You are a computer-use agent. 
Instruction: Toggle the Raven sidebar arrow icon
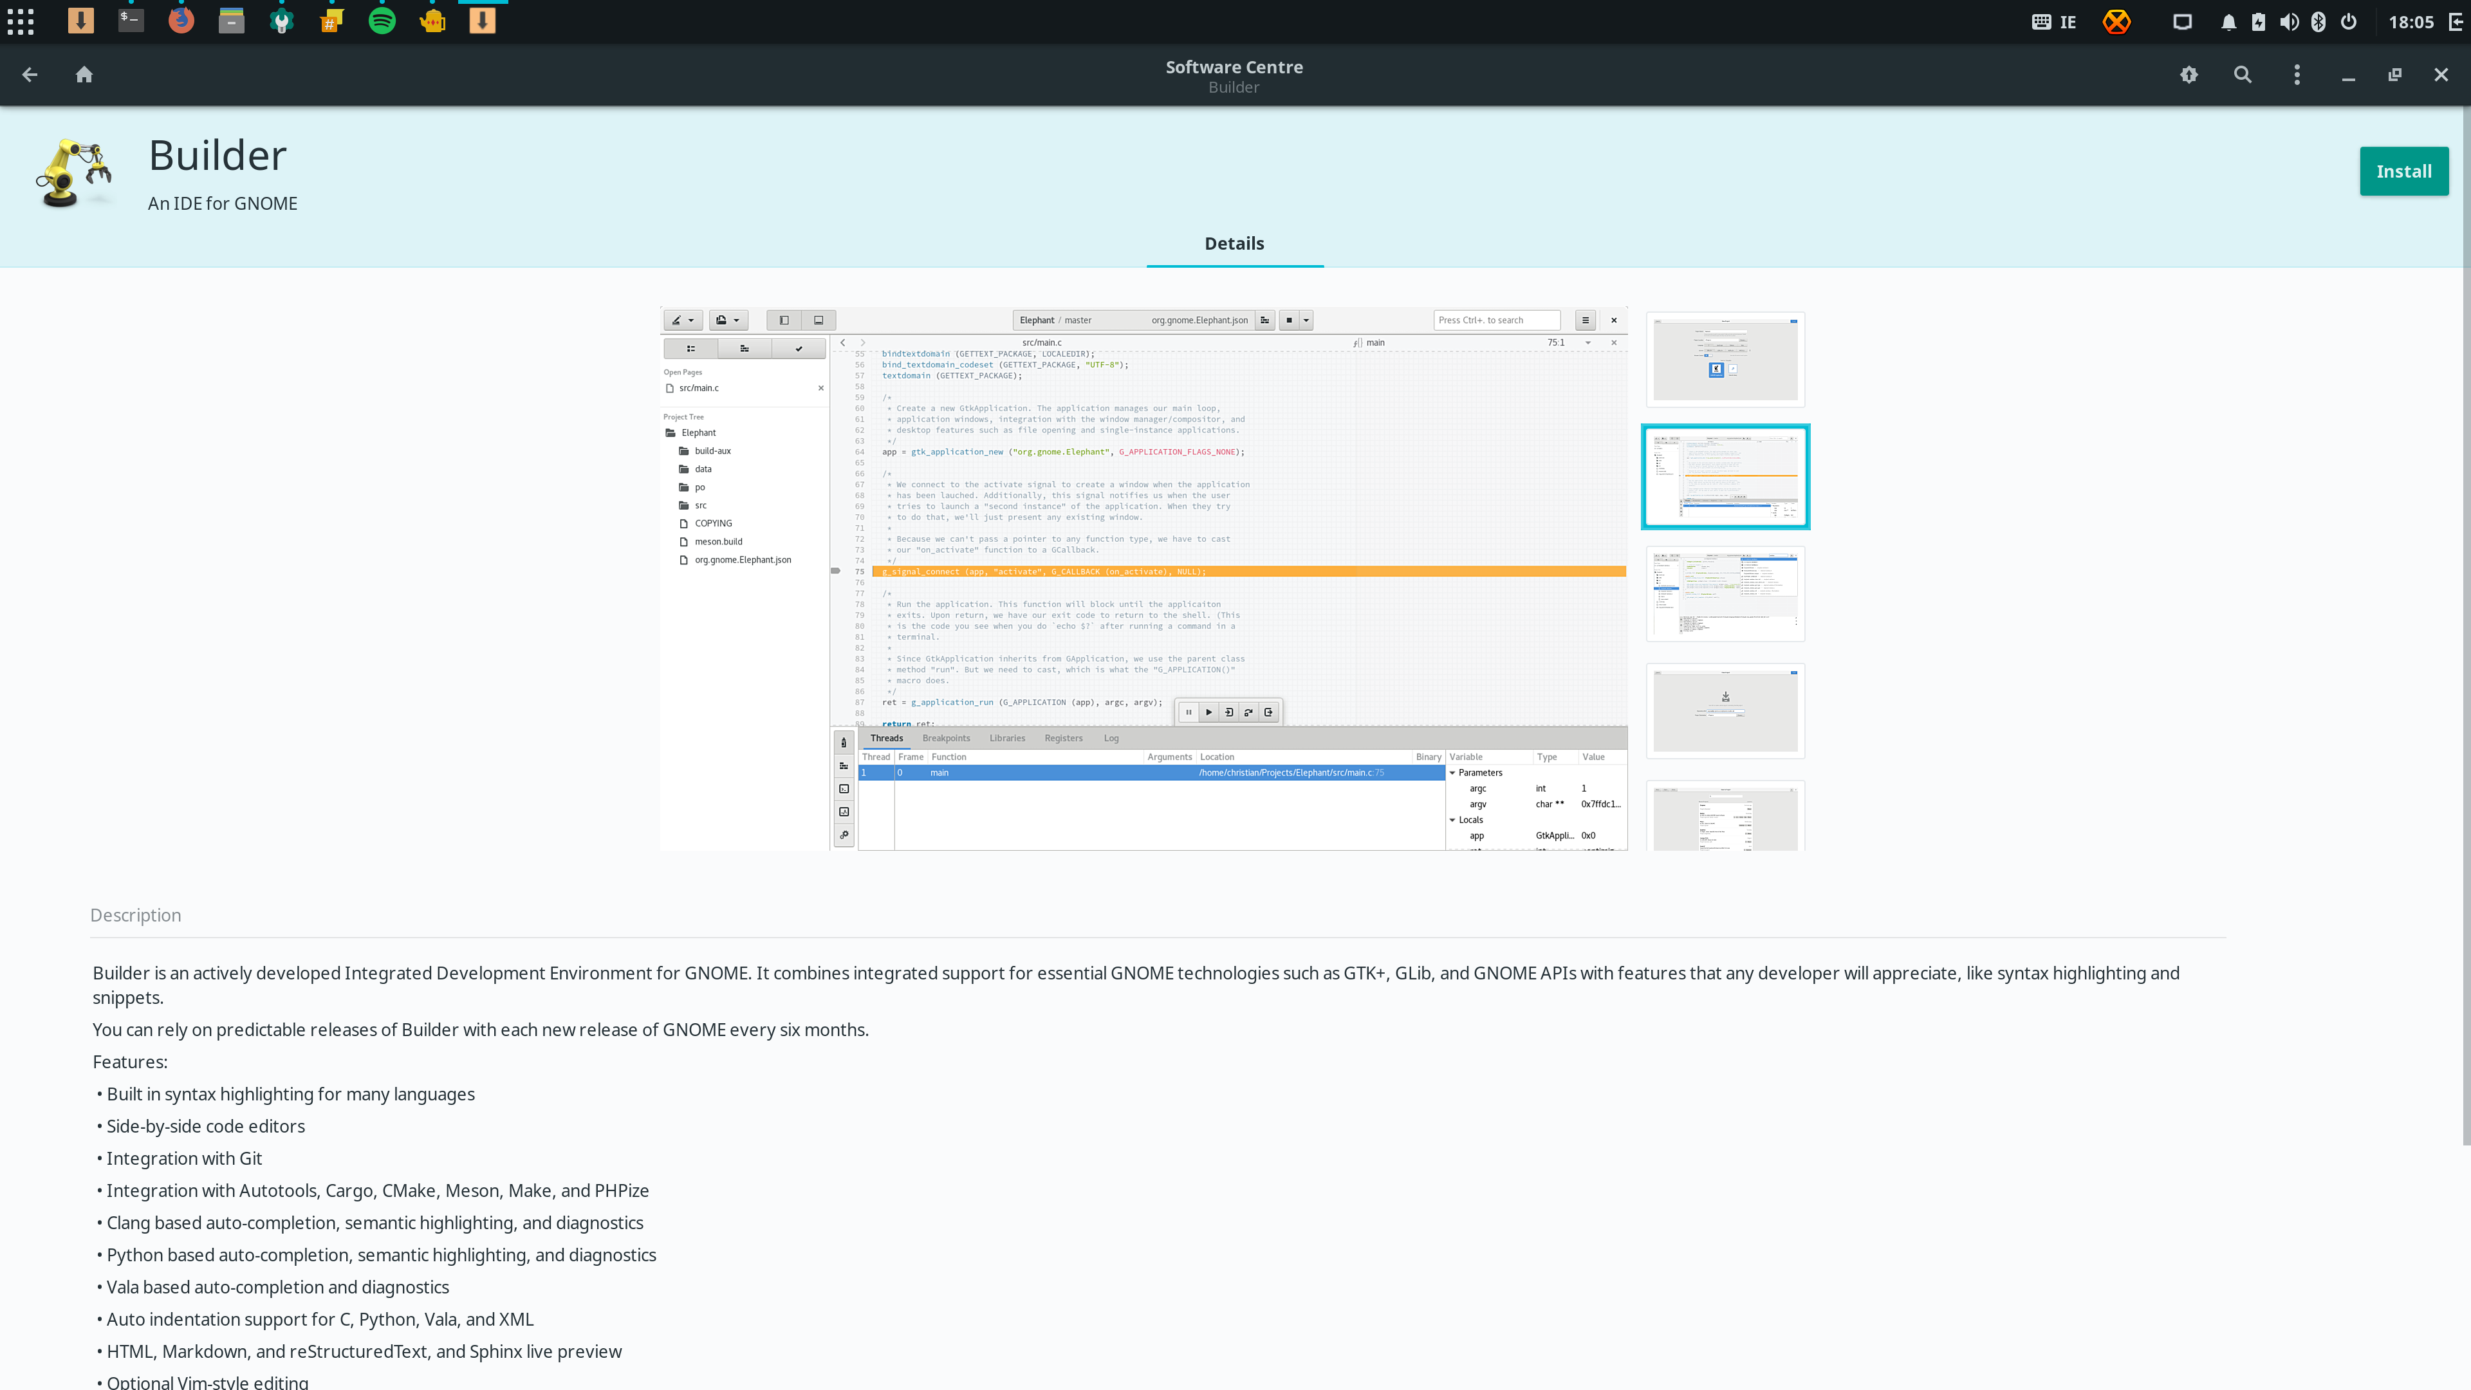pyautogui.click(x=2456, y=21)
